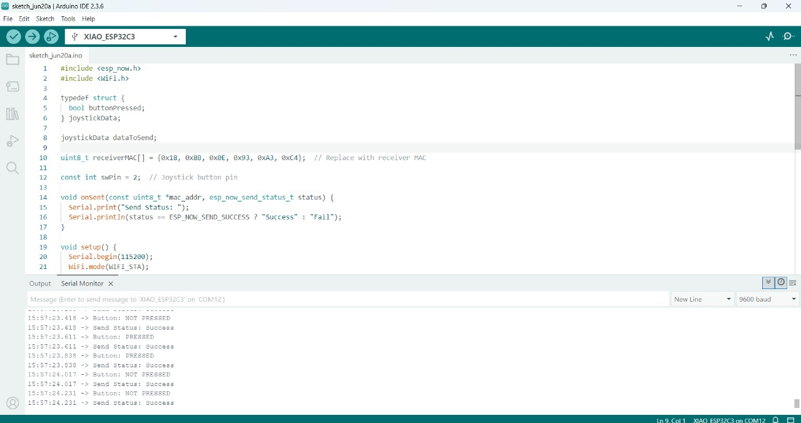Click the serial monitor scrollbar thumb
Screen dimensions: 801x423
tap(797, 404)
